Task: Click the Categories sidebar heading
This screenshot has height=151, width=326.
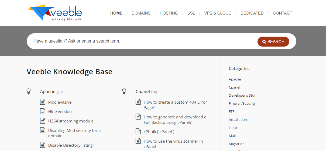Action: (x=239, y=69)
